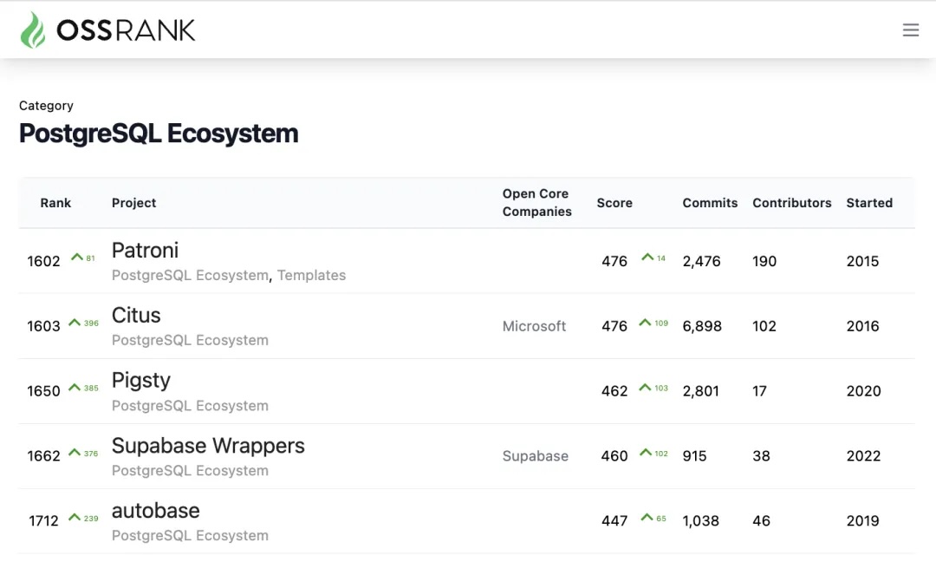Click Patroni's green rank-up arrow
This screenshot has width=936, height=562.
(77, 258)
